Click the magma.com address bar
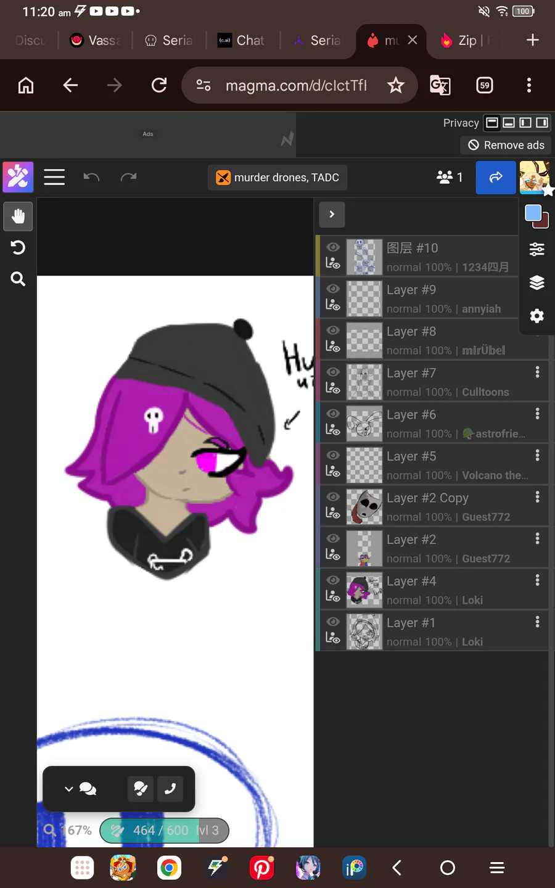Viewport: 555px width, 888px height. 296,85
